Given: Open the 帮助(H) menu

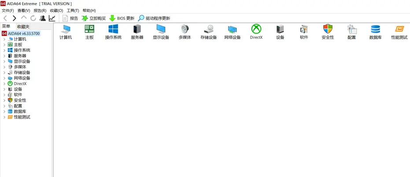Looking at the screenshot, I should coord(89,11).
